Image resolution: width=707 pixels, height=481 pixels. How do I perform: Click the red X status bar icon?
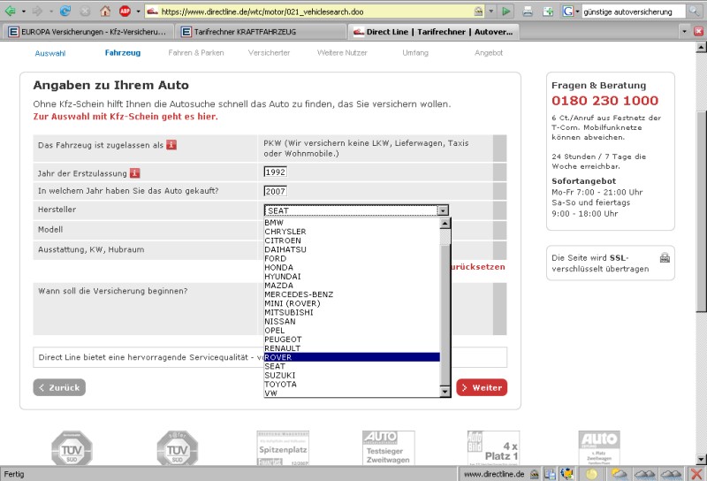696,474
